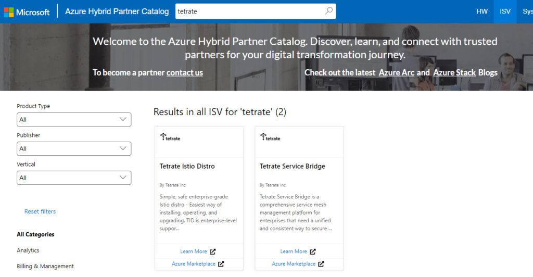Viewport: 533px width, 277px height.
Task: Click Tetrate logo on Istio Distro card
Action: (171, 137)
